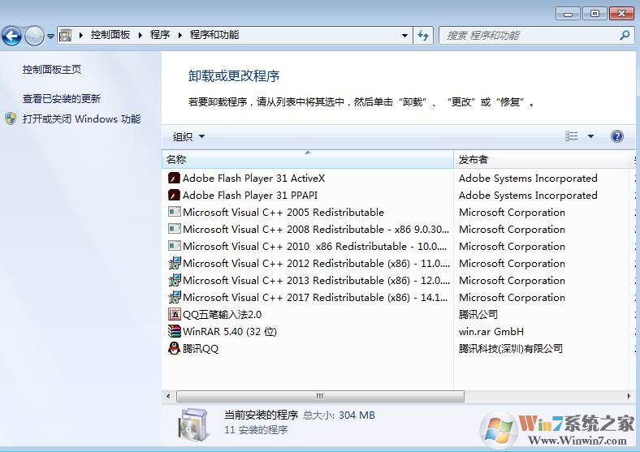This screenshot has height=452, width=640.
Task: Open 打开或关闭 Windows 功能 link
Action: click(82, 119)
